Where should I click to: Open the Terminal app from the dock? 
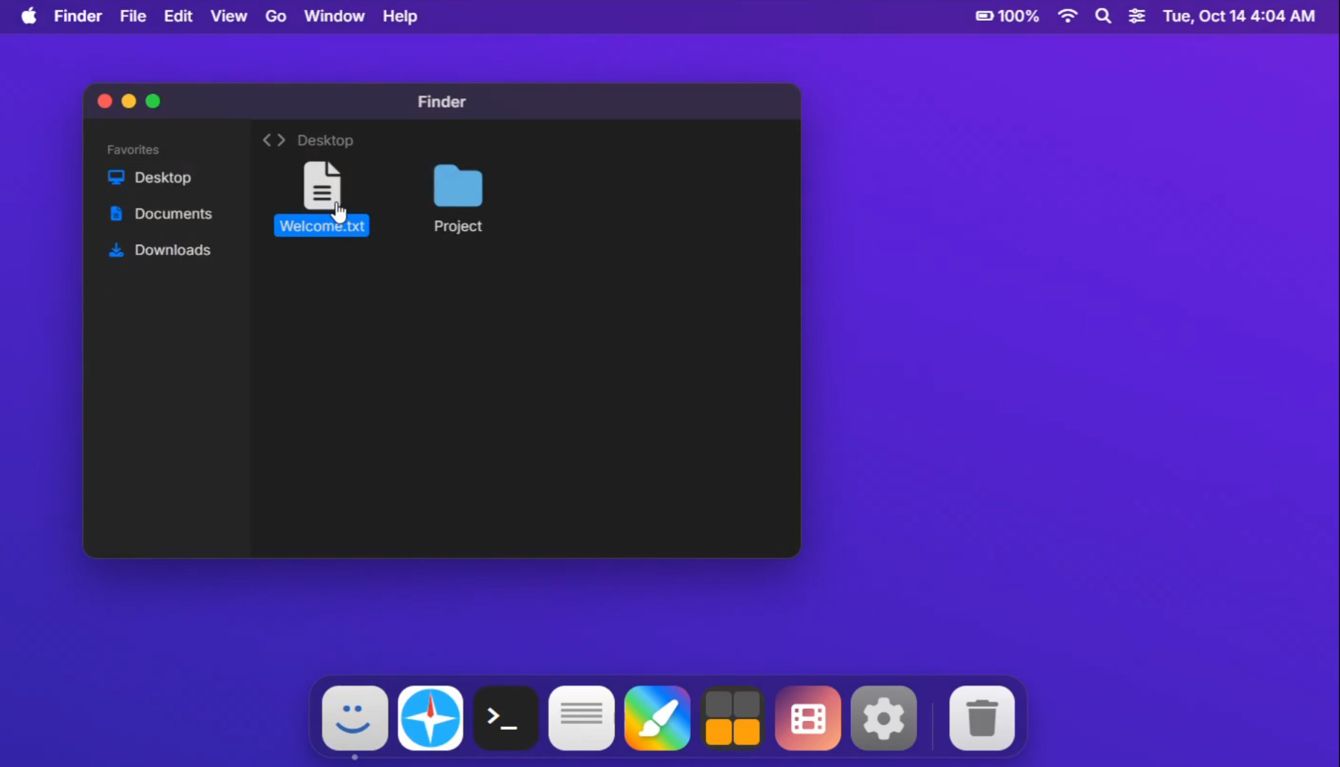click(504, 718)
